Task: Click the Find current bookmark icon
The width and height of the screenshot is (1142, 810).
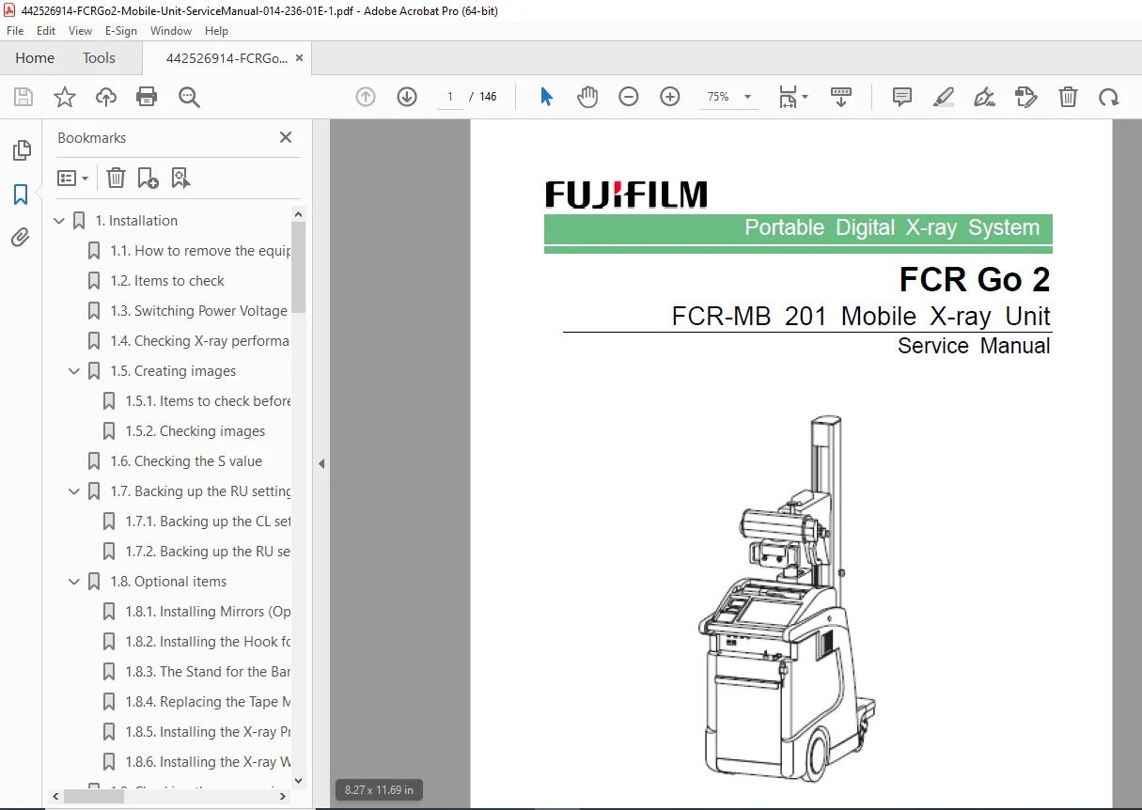Action: [x=181, y=178]
